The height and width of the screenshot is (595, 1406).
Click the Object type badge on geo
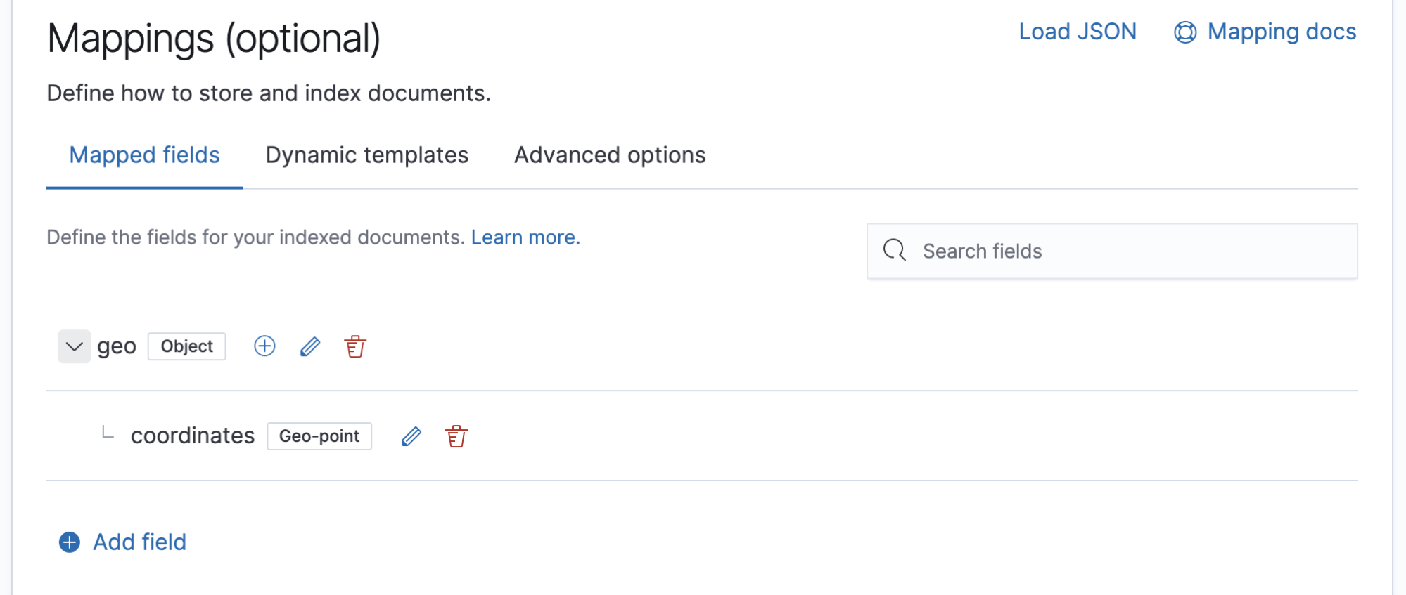pos(186,346)
